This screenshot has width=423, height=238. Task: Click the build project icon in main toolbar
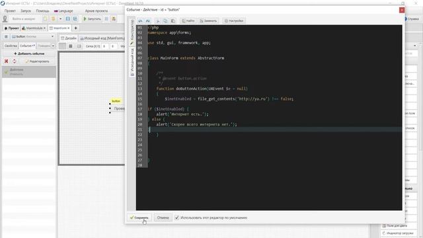pos(114,19)
